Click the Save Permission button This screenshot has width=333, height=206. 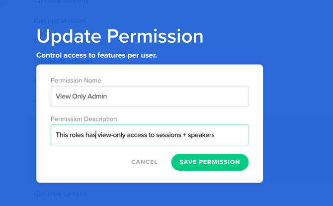[210, 162]
